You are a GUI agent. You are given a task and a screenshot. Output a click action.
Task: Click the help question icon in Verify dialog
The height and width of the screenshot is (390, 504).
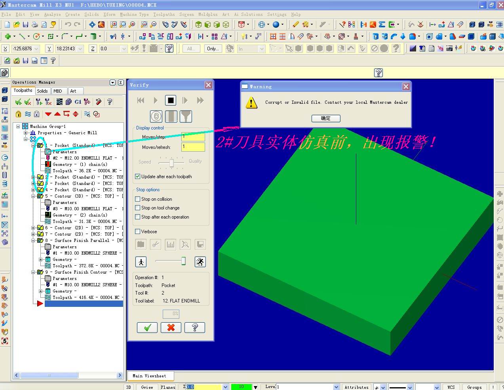[195, 327]
